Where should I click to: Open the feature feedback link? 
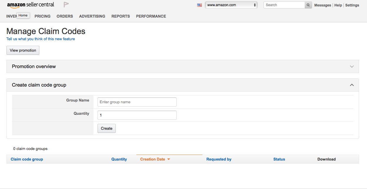tap(41, 39)
